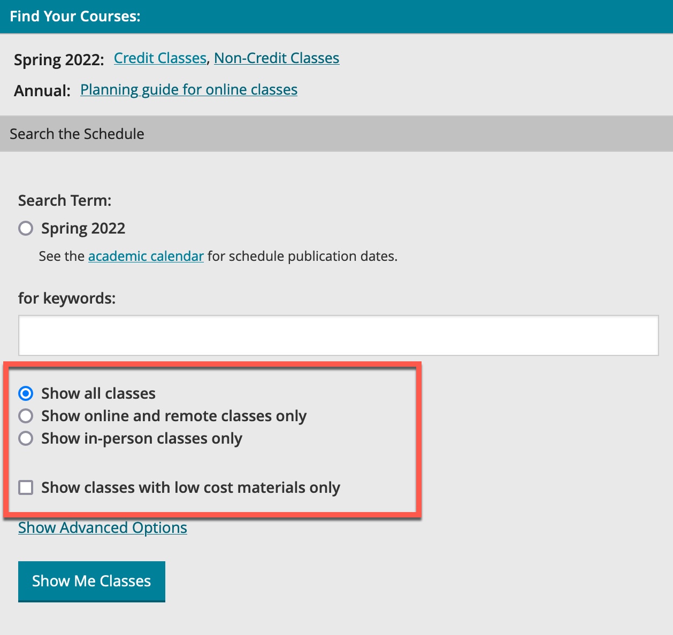Open the planning guide for online classes

point(188,89)
